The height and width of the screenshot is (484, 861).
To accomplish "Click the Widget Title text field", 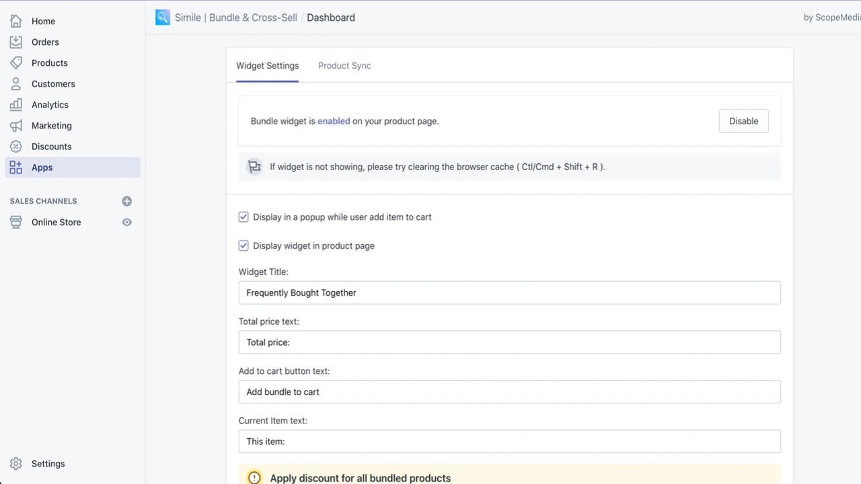I will pos(509,292).
